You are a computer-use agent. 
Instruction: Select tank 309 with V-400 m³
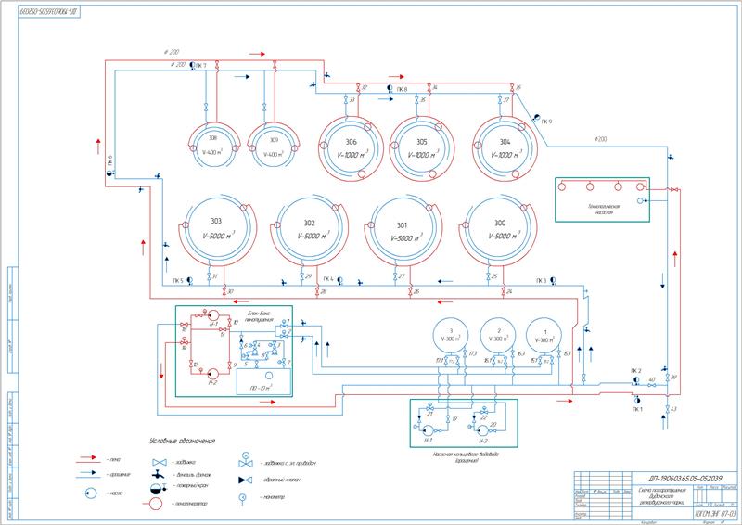click(x=274, y=147)
